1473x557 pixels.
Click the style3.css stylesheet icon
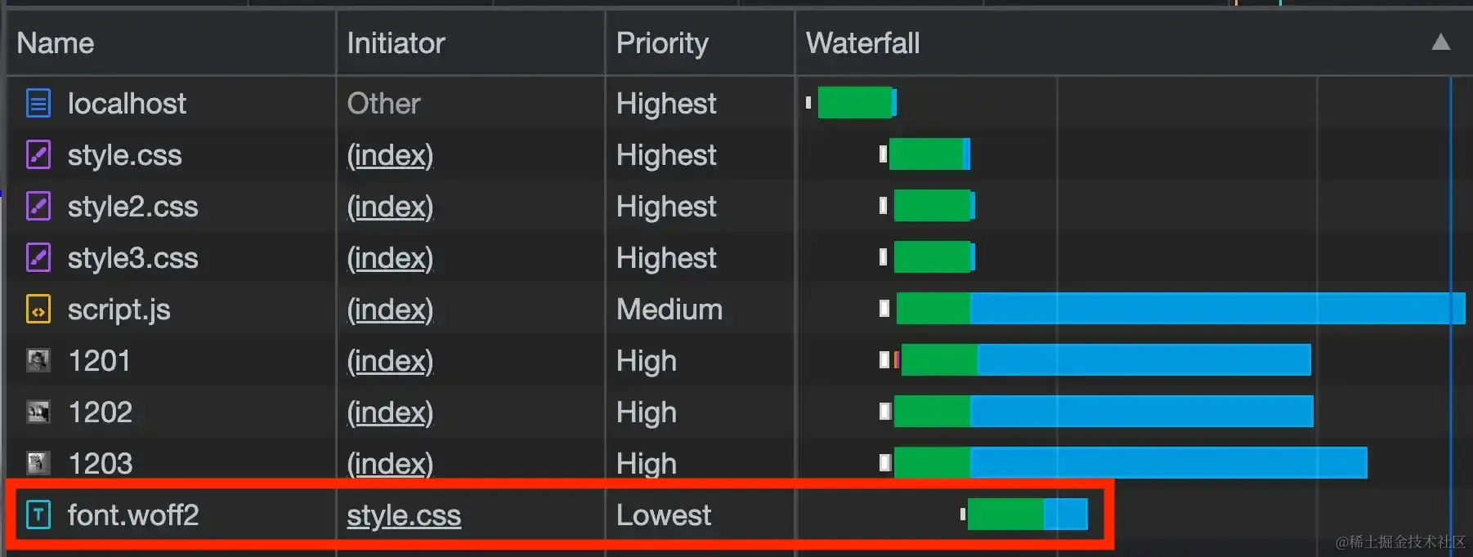coord(38,258)
